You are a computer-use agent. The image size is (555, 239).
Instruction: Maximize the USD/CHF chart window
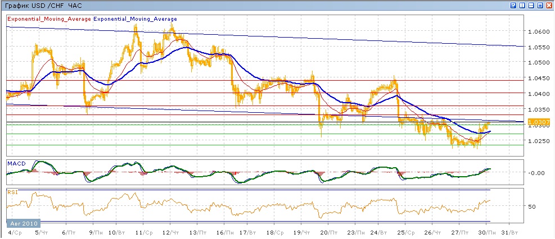(540, 5)
